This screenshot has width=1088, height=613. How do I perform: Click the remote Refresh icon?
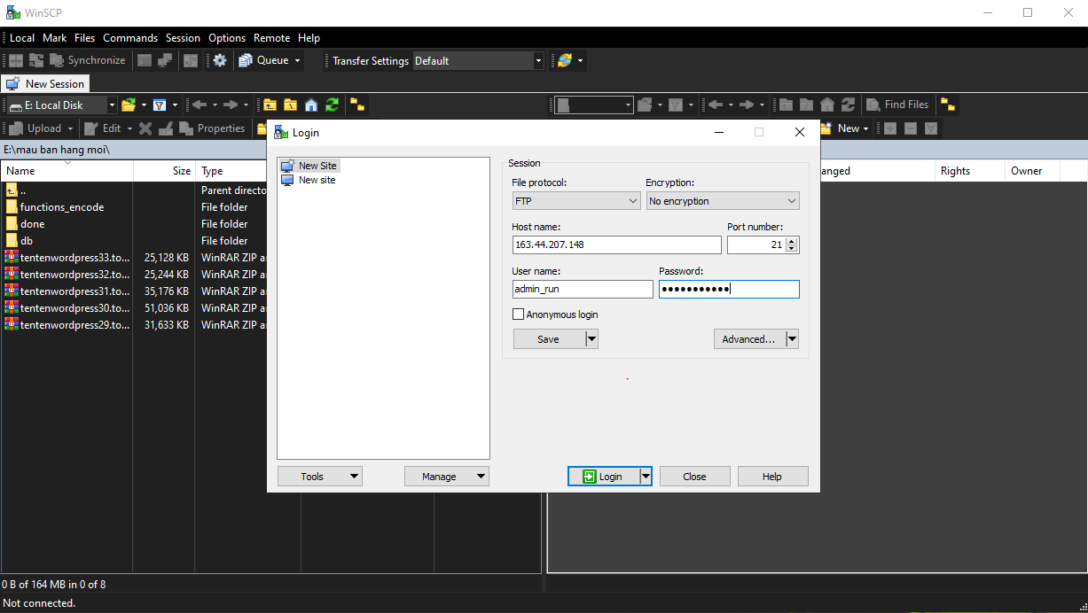pyautogui.click(x=848, y=105)
